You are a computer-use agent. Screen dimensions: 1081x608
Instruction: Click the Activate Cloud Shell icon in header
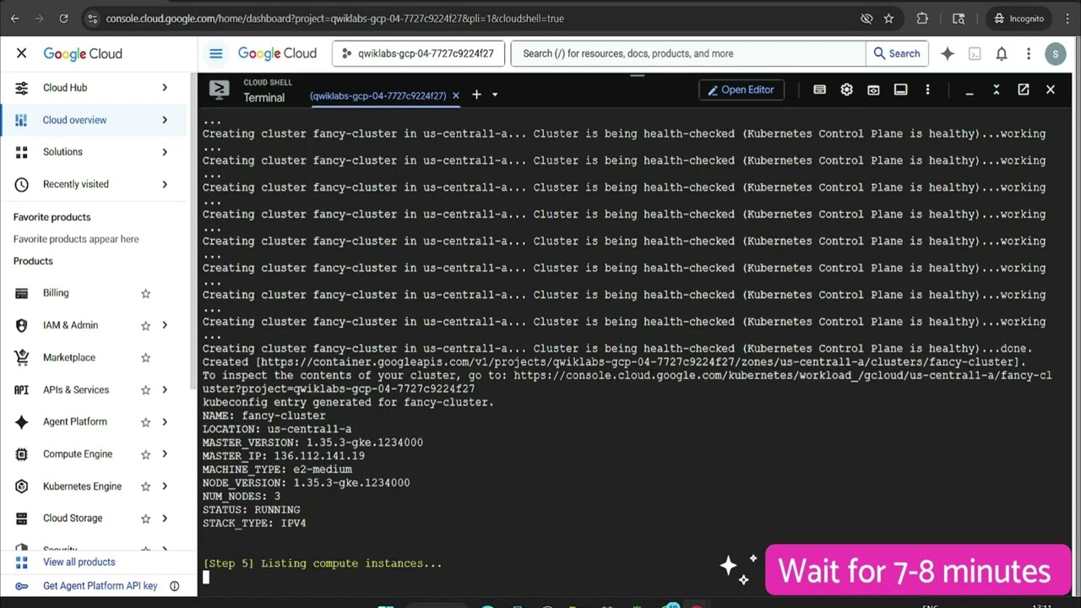pyautogui.click(x=975, y=53)
